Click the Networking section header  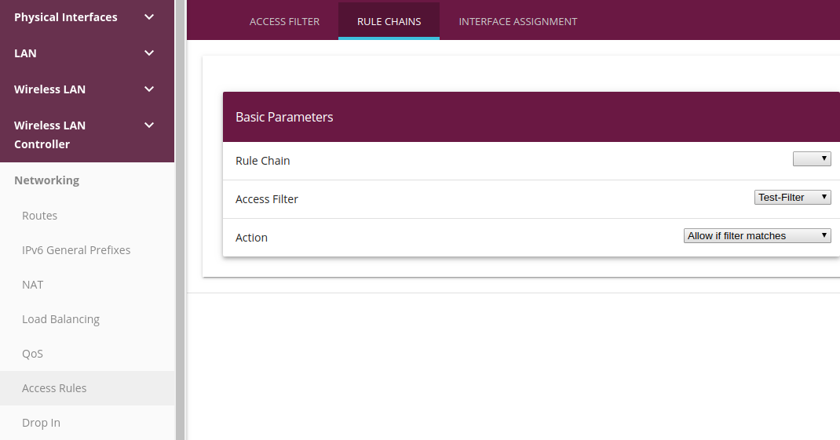[46, 180]
